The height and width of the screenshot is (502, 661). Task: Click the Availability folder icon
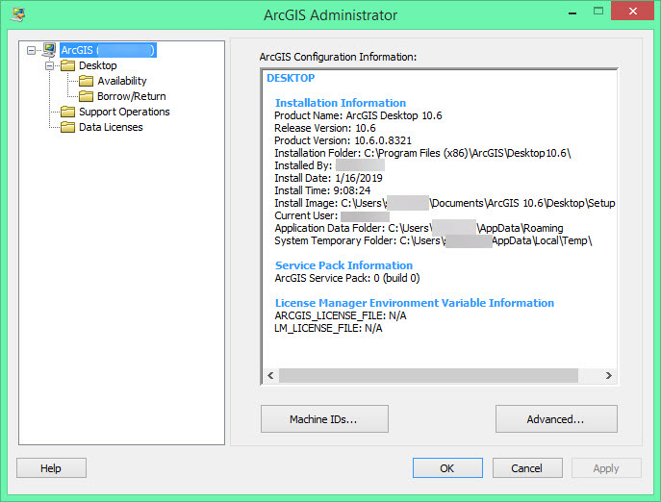pos(86,81)
